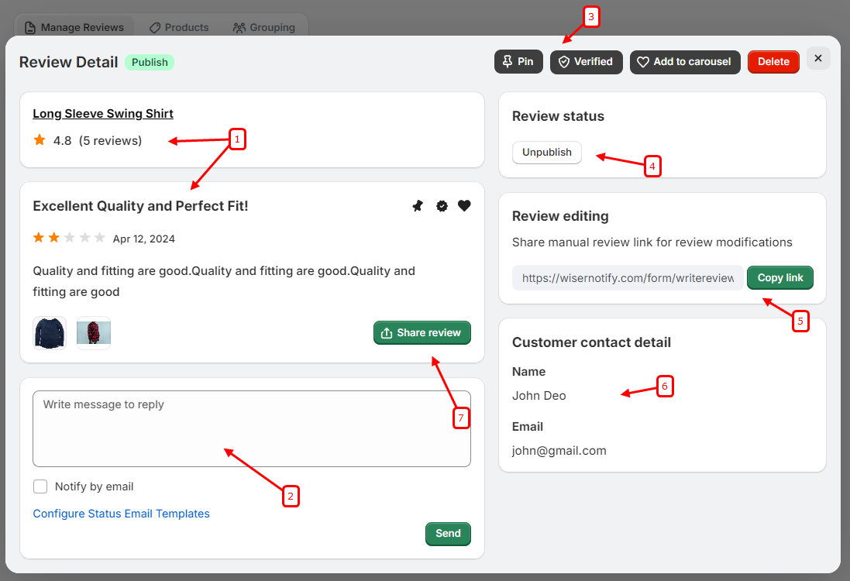
Task: Copy the manual review link
Action: tap(779, 278)
